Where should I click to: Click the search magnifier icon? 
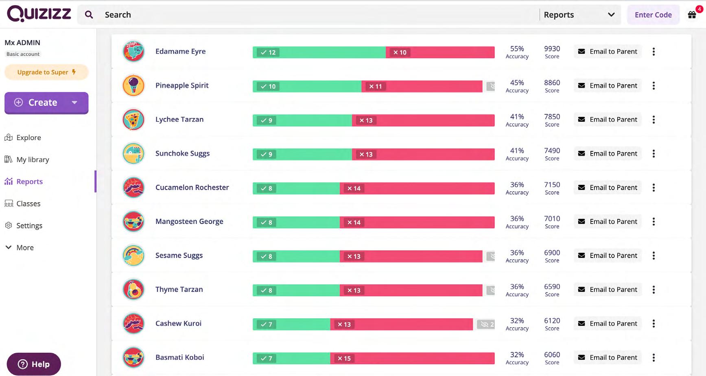click(x=89, y=15)
